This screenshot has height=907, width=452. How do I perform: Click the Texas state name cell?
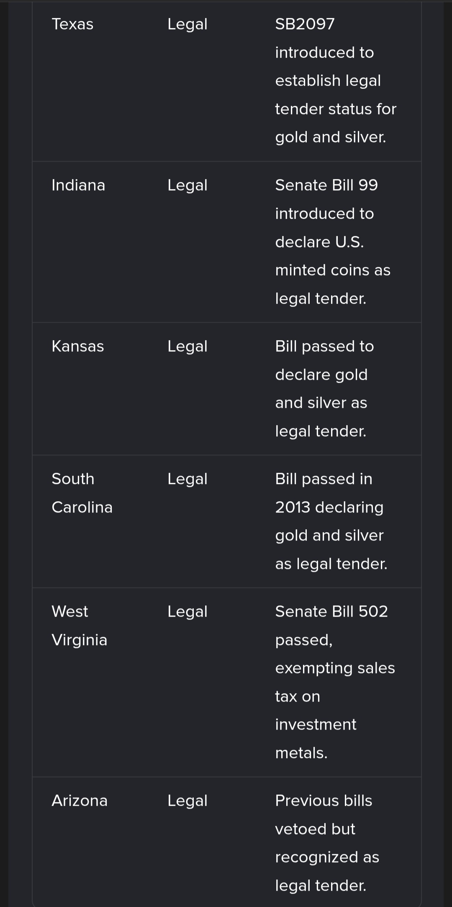pos(72,24)
